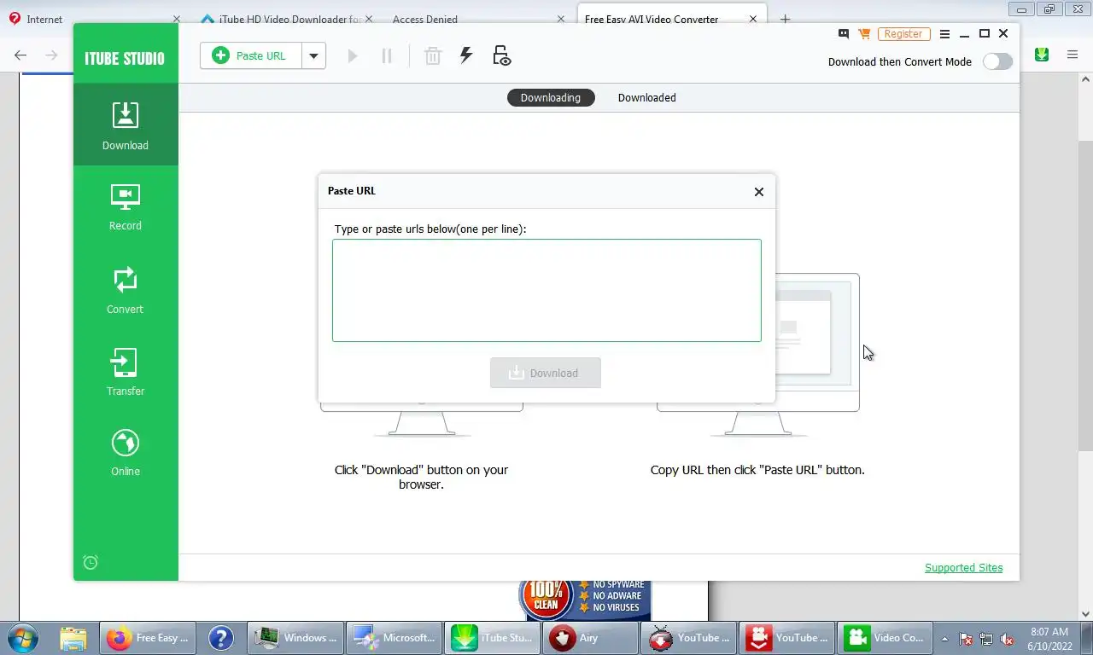Open the Download section in the sidebar

click(x=126, y=125)
